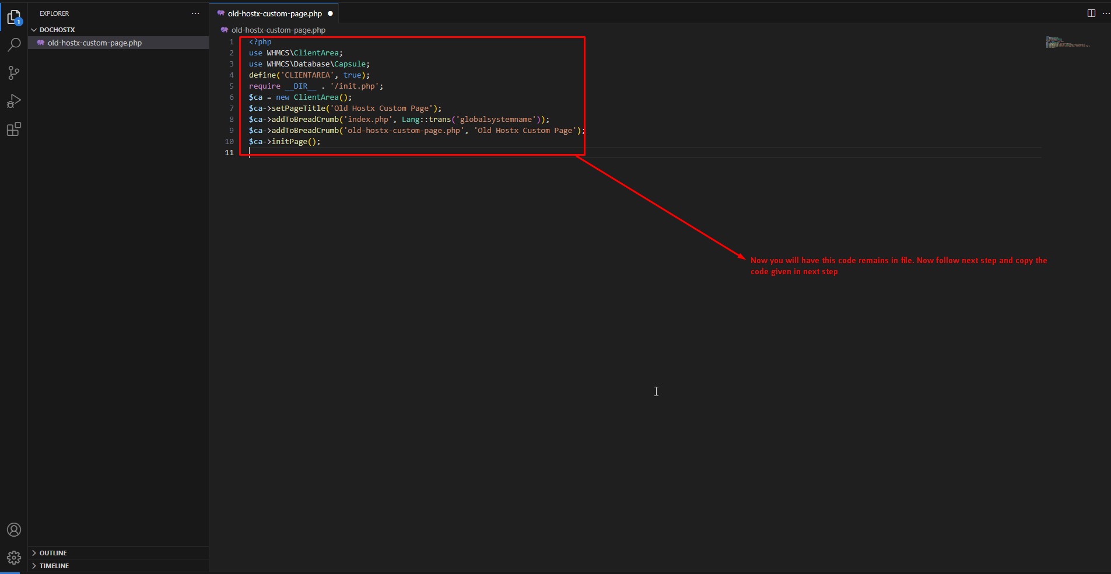Screen dimensions: 1111x574
Task: Open the Search view icon
Action: [x=14, y=45]
